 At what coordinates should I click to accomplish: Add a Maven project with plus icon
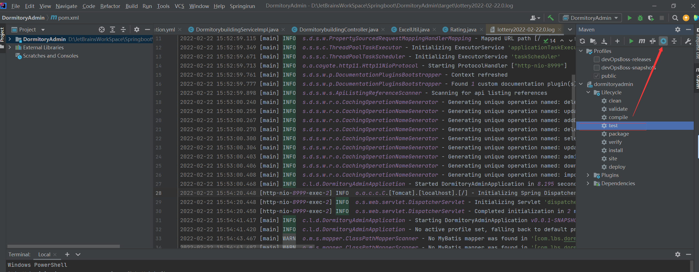(x=617, y=41)
